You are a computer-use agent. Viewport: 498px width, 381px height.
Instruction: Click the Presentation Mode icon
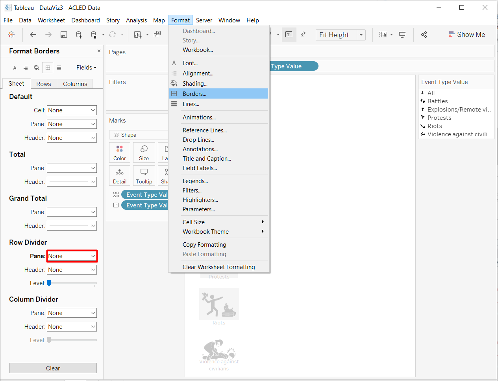[402, 35]
